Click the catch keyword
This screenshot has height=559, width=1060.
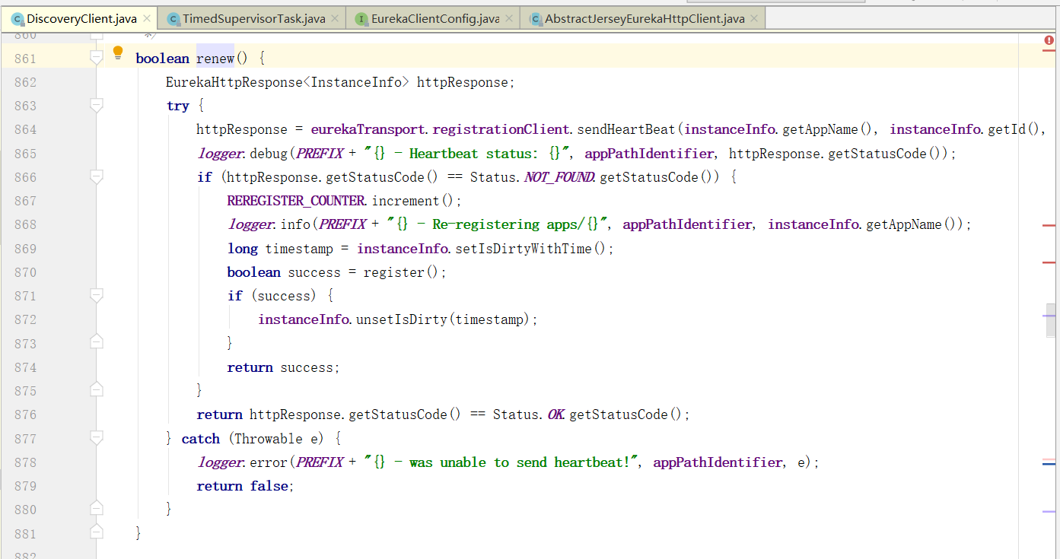[x=200, y=439]
